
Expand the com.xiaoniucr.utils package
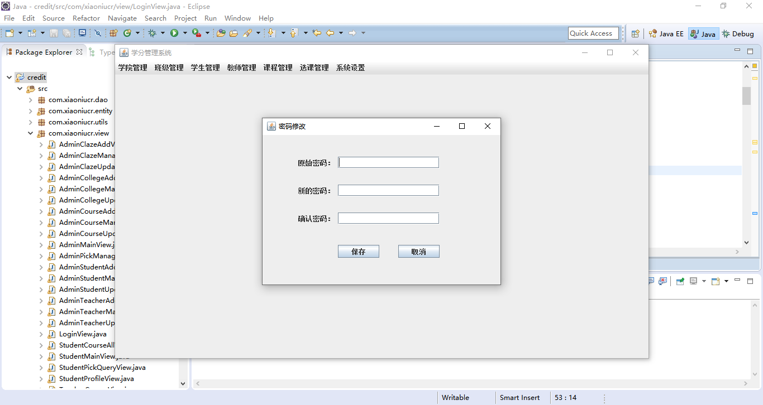31,122
